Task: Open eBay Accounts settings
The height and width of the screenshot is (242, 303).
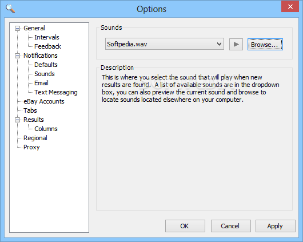Action: point(44,101)
